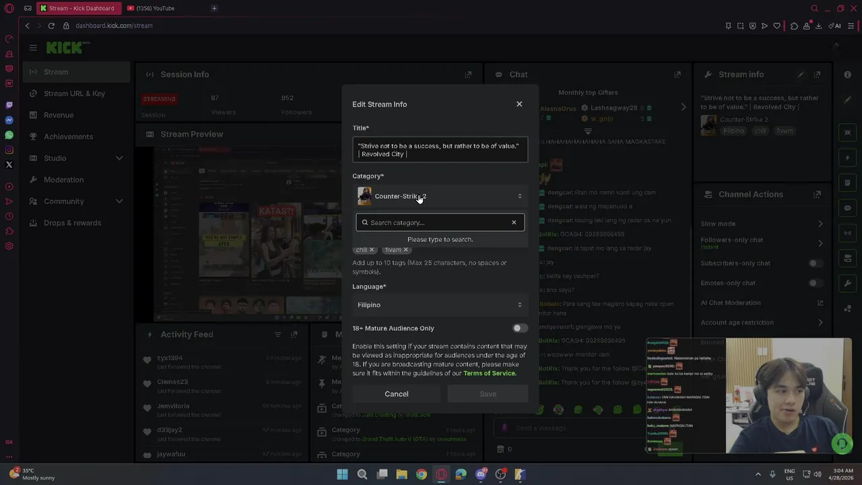Open the Terms of Service link
Viewport: 862px width, 485px height.
click(x=490, y=373)
